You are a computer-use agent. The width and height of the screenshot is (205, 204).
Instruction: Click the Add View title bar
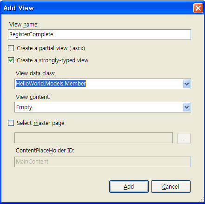click(97, 8)
